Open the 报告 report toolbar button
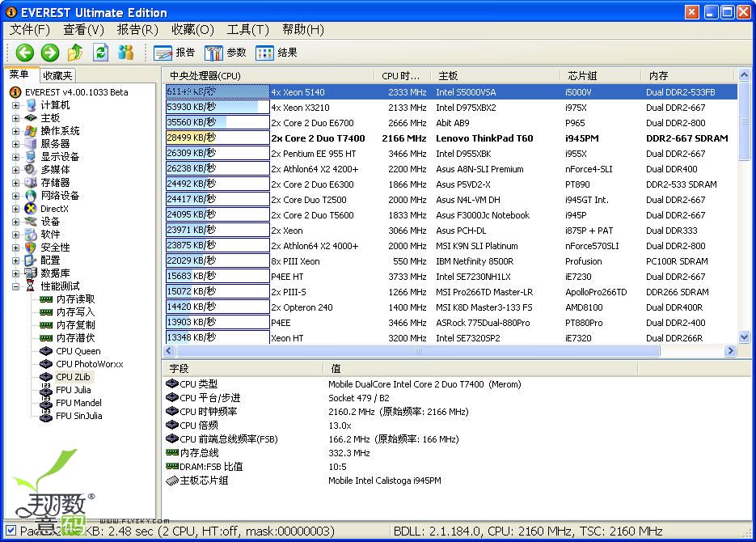 click(x=175, y=53)
